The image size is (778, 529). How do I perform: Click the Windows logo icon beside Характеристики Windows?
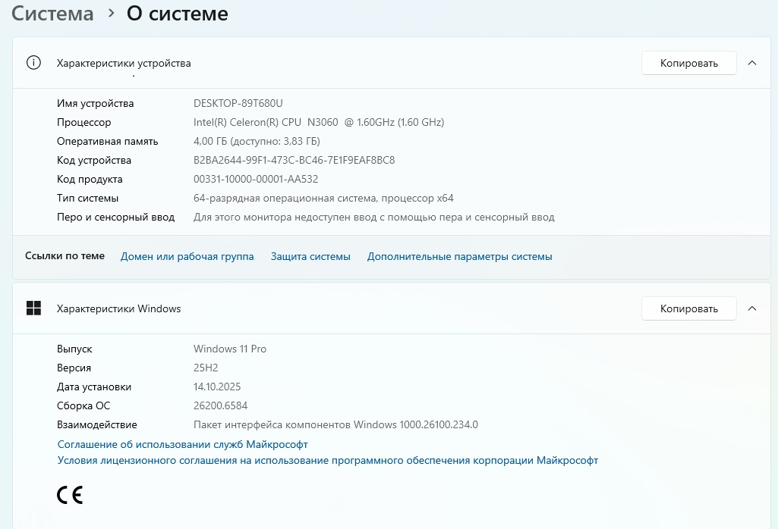33,308
